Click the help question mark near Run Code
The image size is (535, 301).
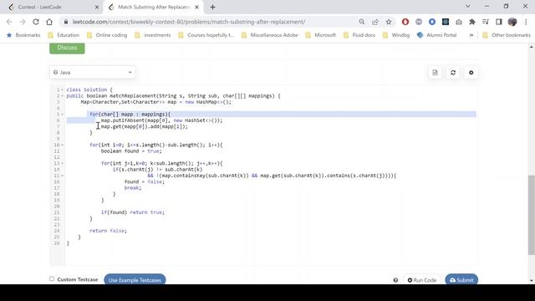pos(395,280)
